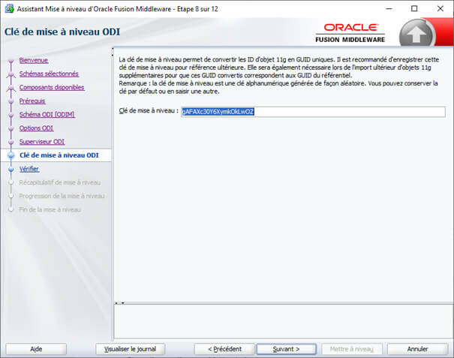Click the current step's bullet marker
The height and width of the screenshot is (358, 454).
click(x=11, y=155)
